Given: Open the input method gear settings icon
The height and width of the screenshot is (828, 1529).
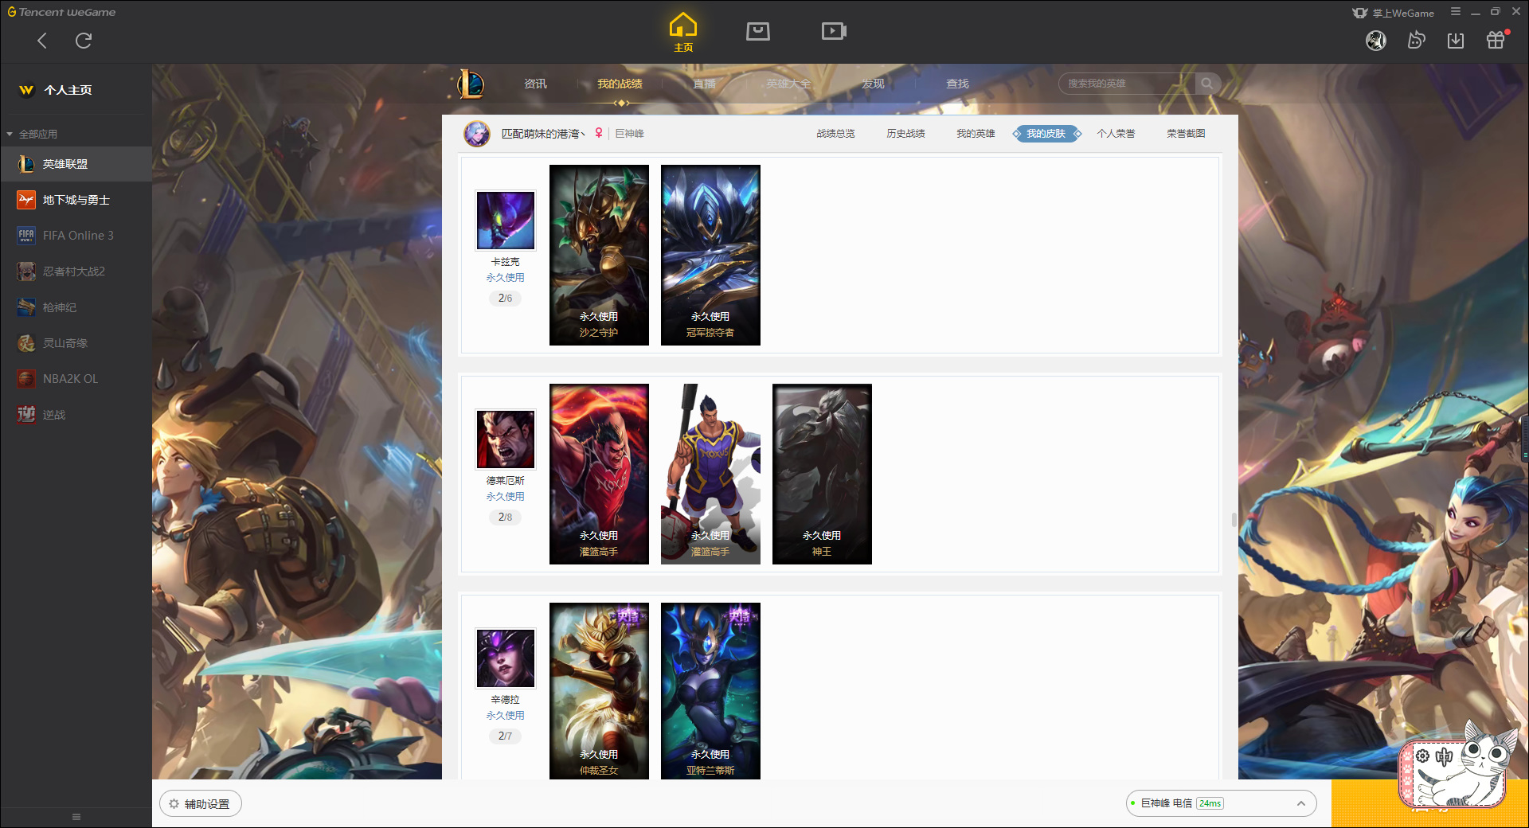Looking at the screenshot, I should pos(1422,756).
